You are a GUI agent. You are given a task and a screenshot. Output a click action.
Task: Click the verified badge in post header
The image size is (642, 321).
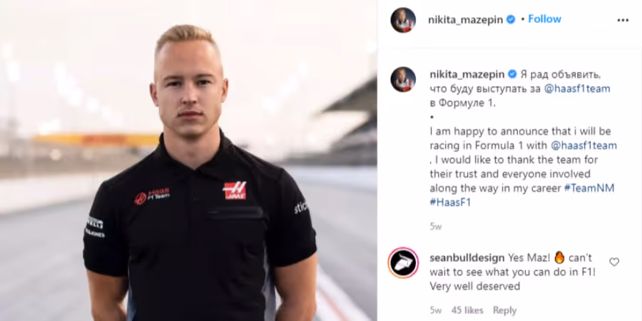[x=511, y=19]
